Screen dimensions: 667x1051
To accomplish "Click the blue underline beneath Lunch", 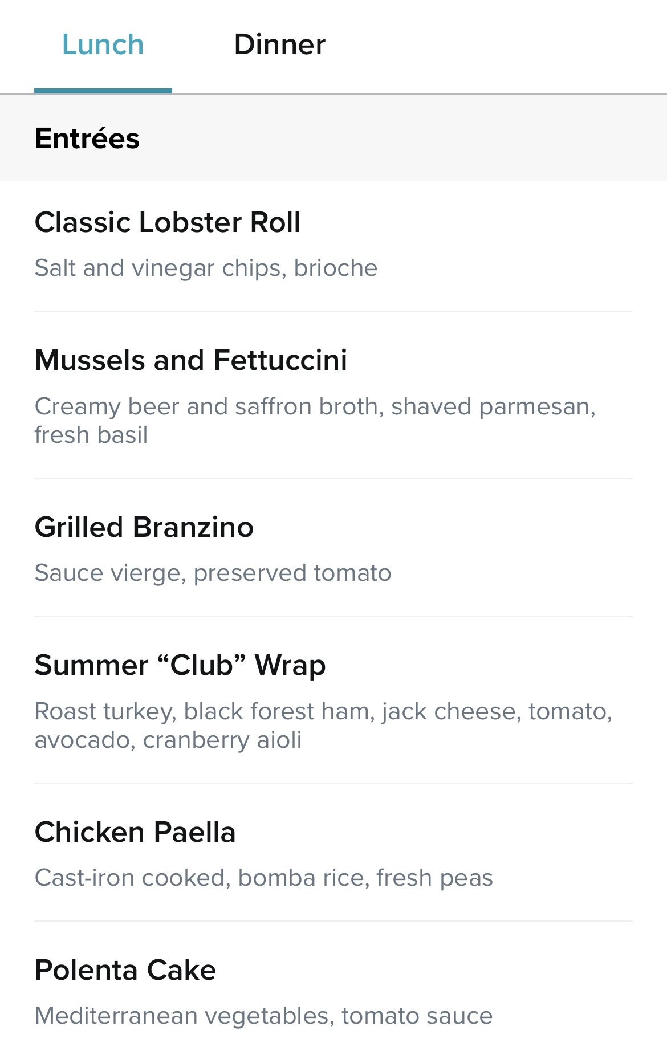I will click(103, 91).
